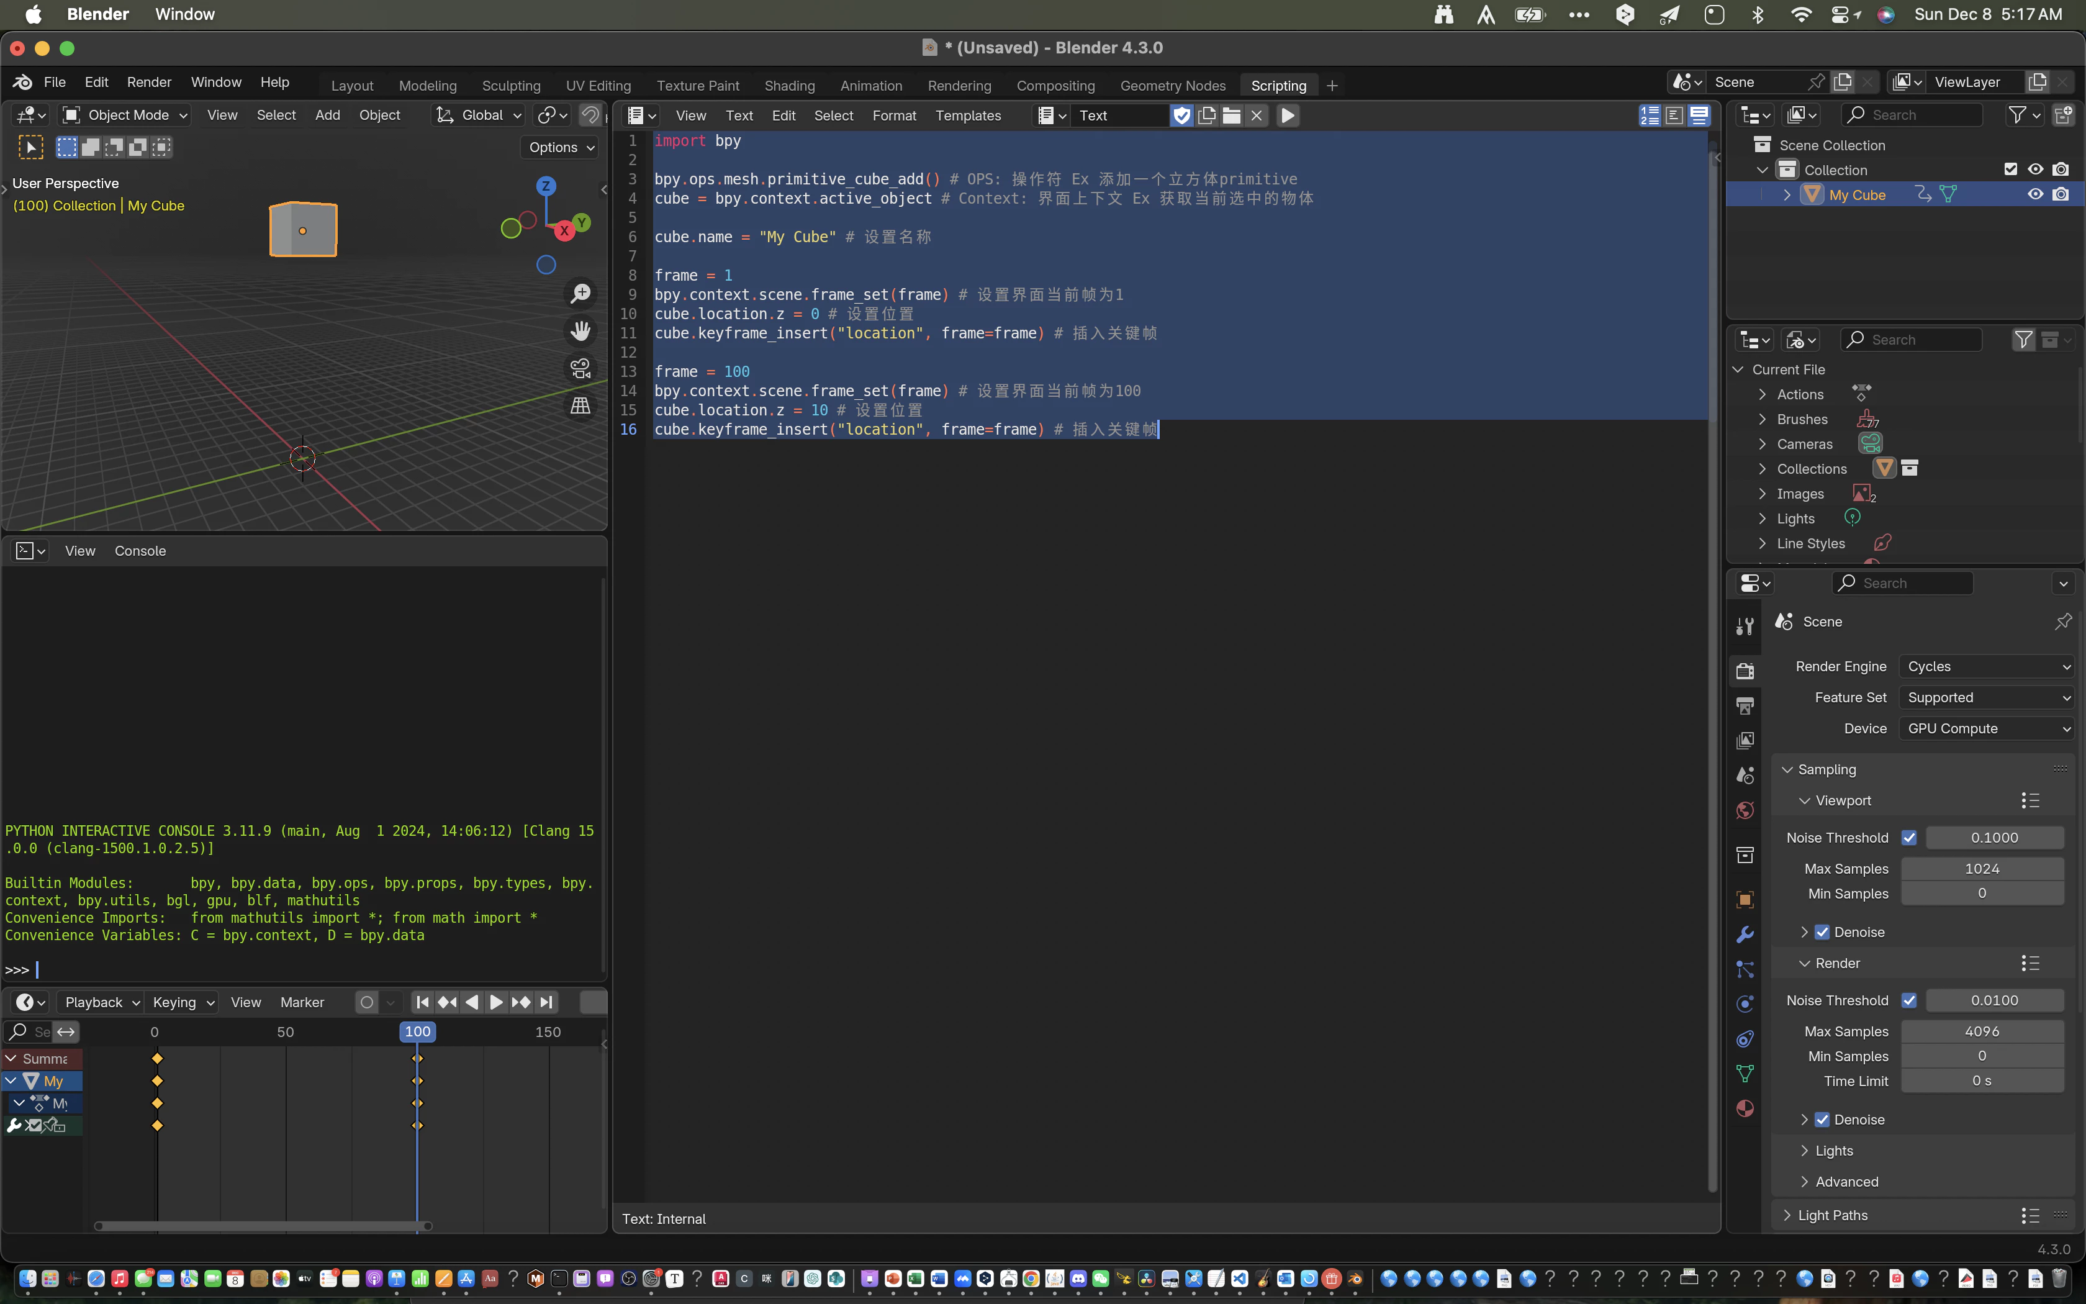Jump to the start frame in timeline
The width and height of the screenshot is (2086, 1304).
tap(422, 1002)
